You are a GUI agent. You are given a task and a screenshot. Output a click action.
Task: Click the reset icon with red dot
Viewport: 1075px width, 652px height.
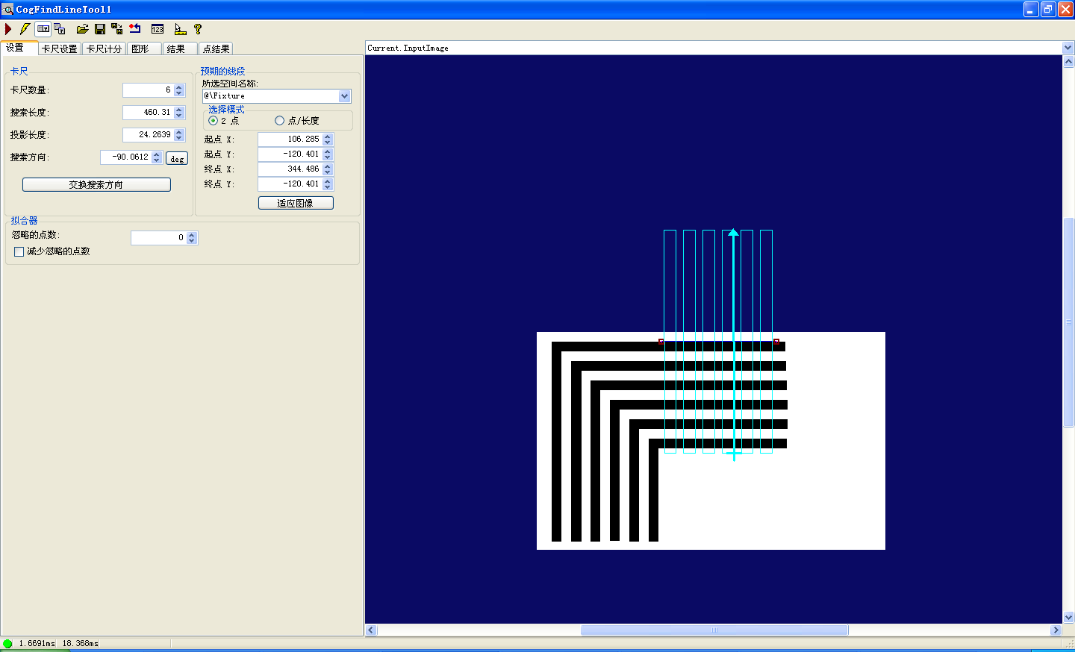tap(135, 29)
